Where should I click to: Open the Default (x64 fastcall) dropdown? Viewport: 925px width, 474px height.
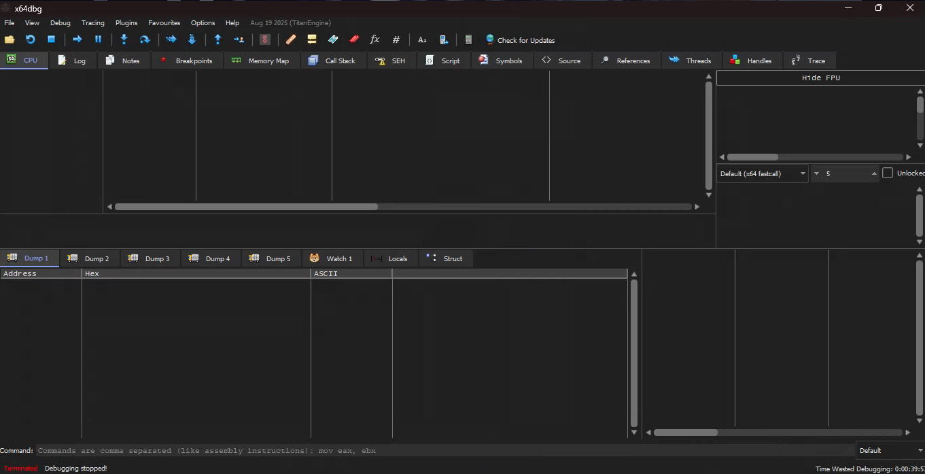[x=763, y=173]
